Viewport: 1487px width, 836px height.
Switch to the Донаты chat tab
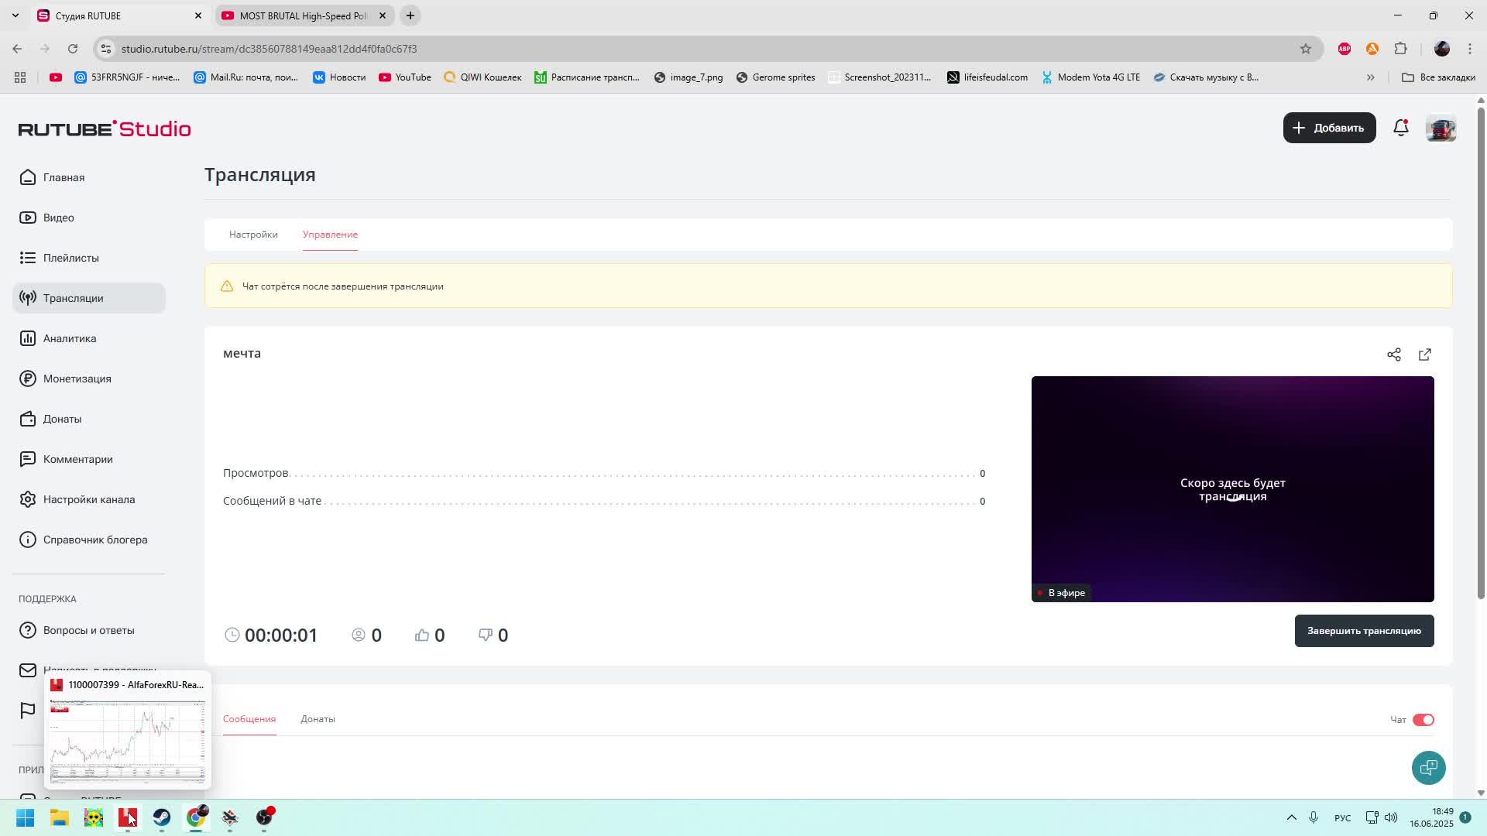coord(318,719)
